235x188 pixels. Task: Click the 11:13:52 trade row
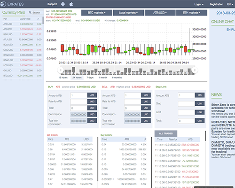point(177,166)
